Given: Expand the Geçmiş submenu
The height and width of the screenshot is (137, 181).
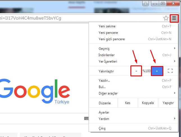Looking at the screenshot, I should click(x=104, y=49).
